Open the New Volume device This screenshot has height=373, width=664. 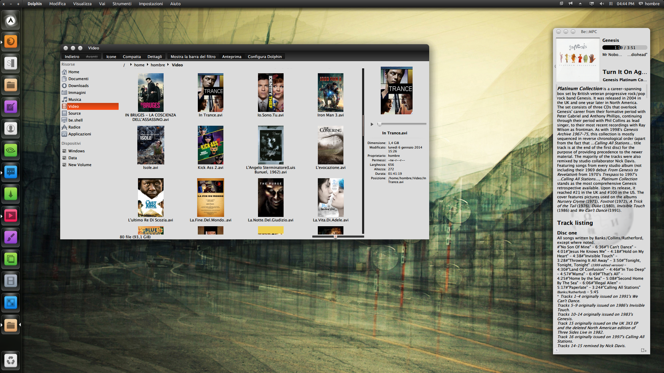(x=80, y=165)
